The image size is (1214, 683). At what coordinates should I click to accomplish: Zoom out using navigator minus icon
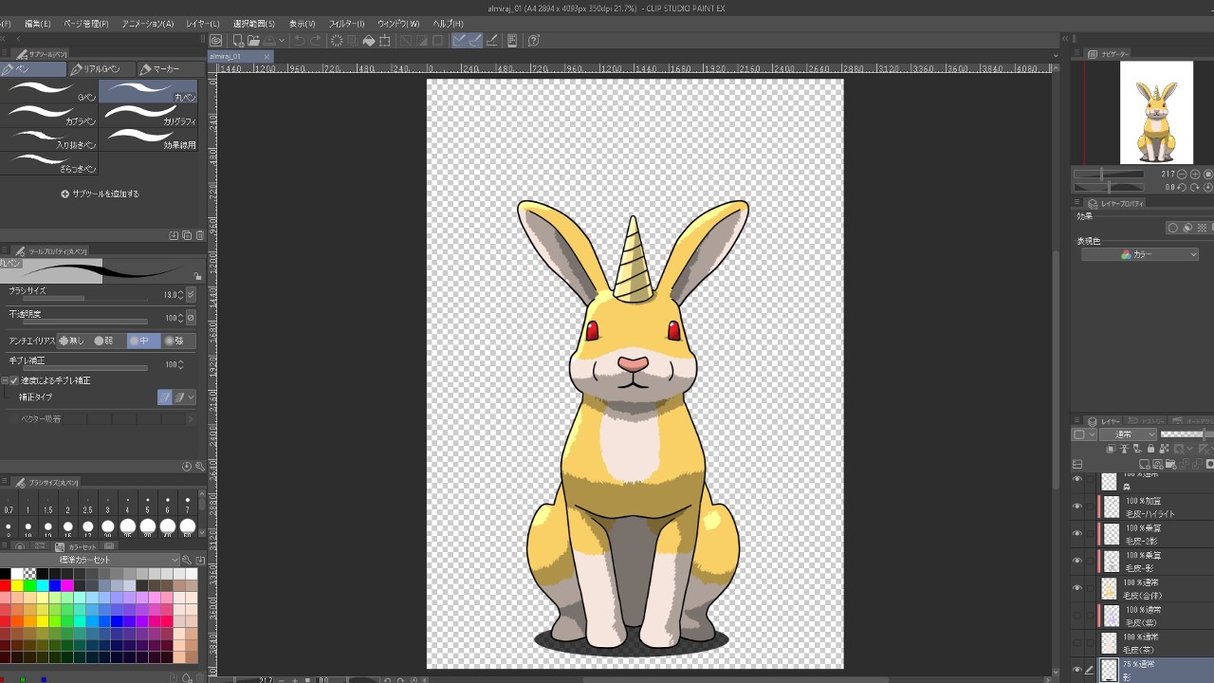point(1182,175)
